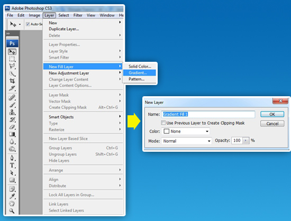Select the Gradient tool
Screen dimensions: 291x221
click(x=12, y=134)
